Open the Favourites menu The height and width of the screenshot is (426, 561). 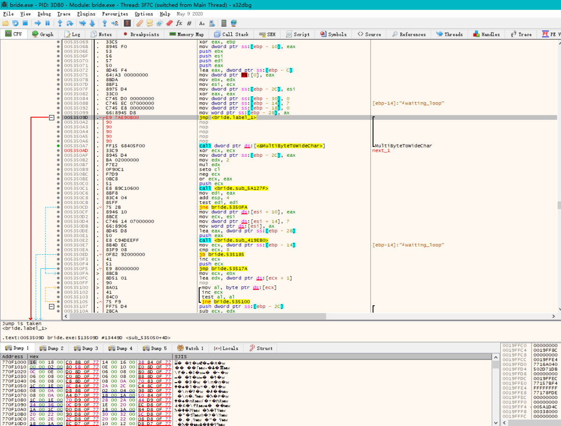115,14
